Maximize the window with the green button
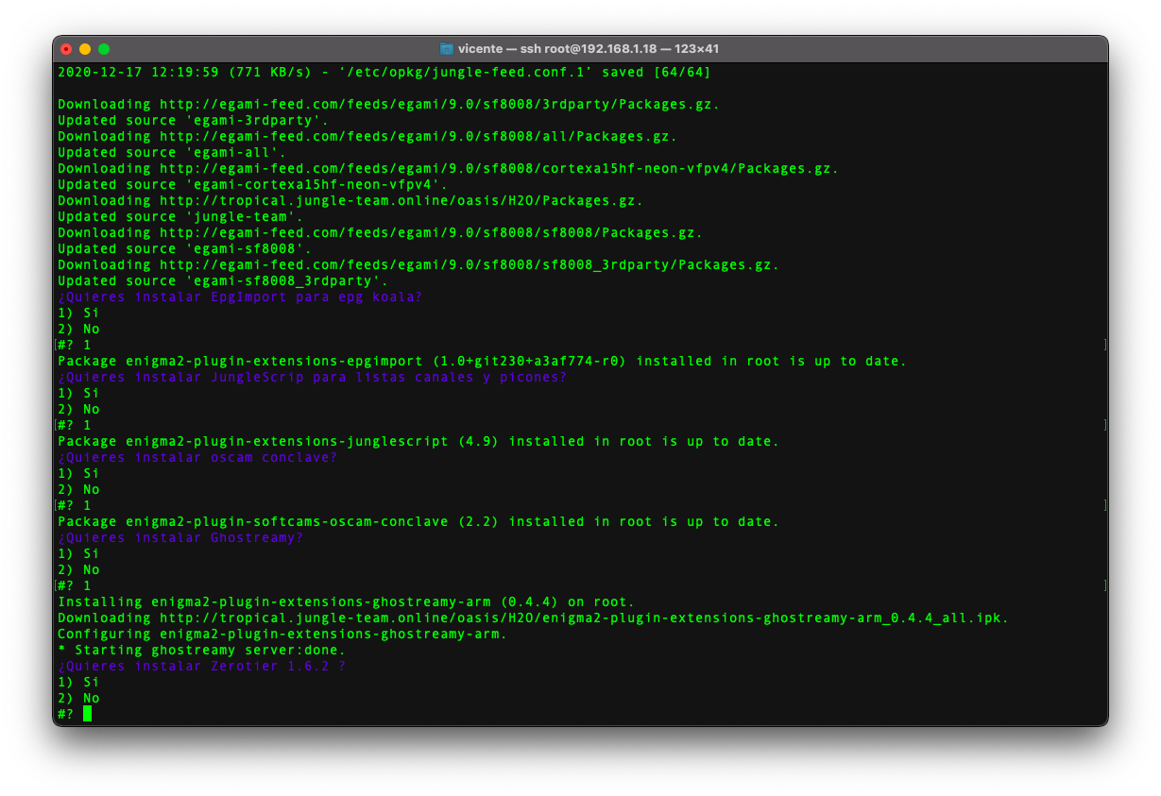This screenshot has width=1161, height=796. (104, 49)
